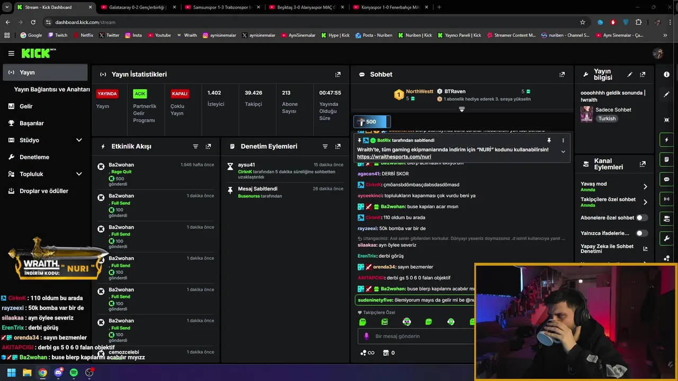The height and width of the screenshot is (381, 678).
Task: Expand the pinned message with chevron
Action: coord(563,152)
